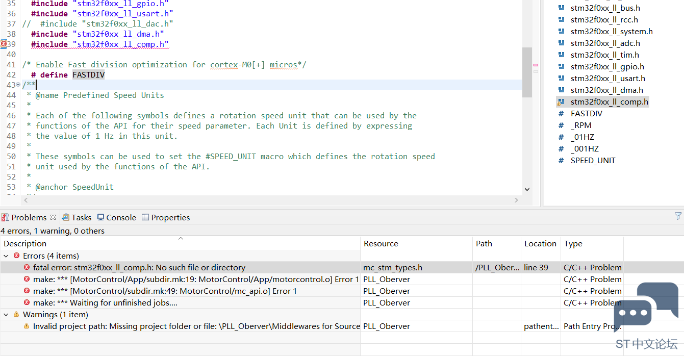Collapse the Errors (4 items) group
Viewport: 684px width, 356px height.
[x=6, y=256]
